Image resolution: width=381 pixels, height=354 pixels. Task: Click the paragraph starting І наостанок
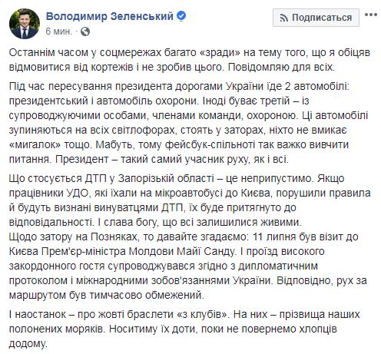pos(184,329)
